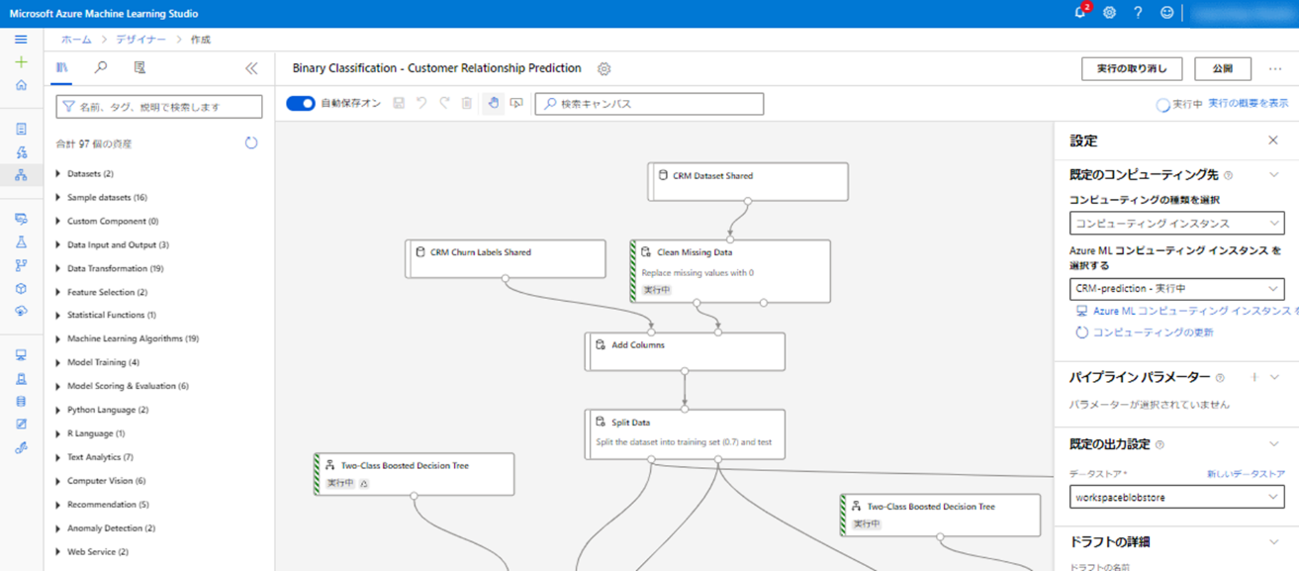
Task: Open the workspaceblobstore datastore dropdown
Action: 1176,497
